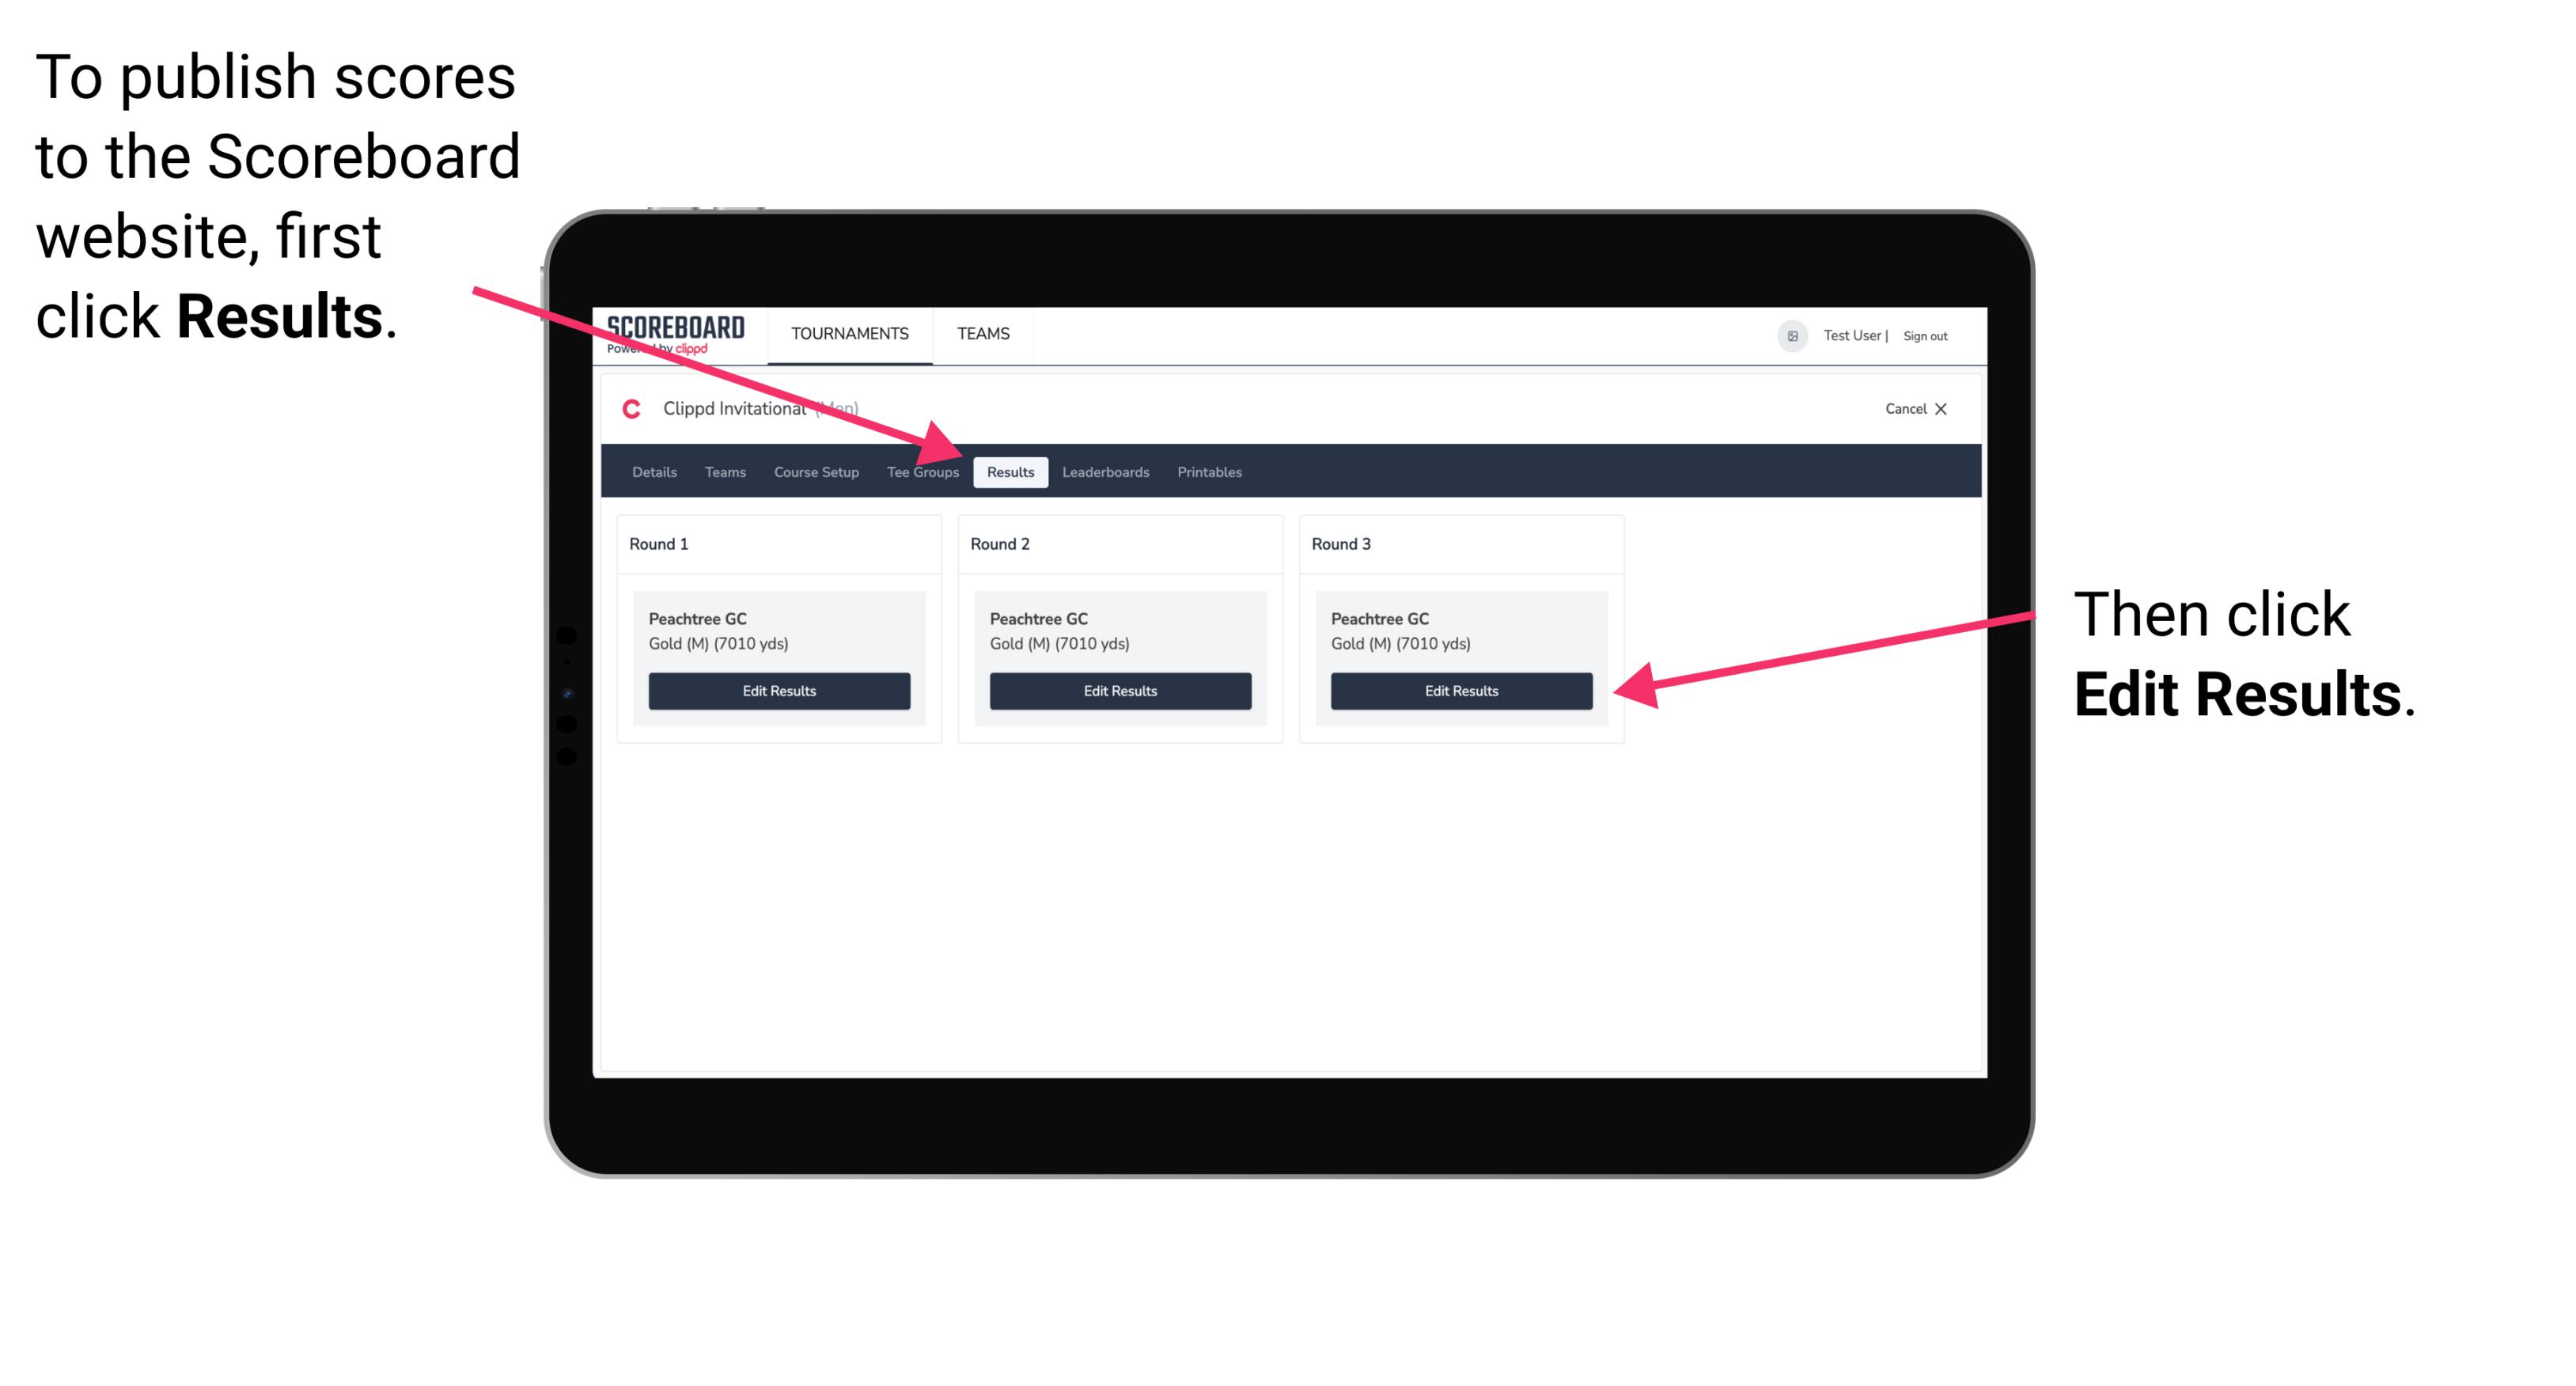Open the Tee Groups tab
Screen dimensions: 2576x1386
922,473
